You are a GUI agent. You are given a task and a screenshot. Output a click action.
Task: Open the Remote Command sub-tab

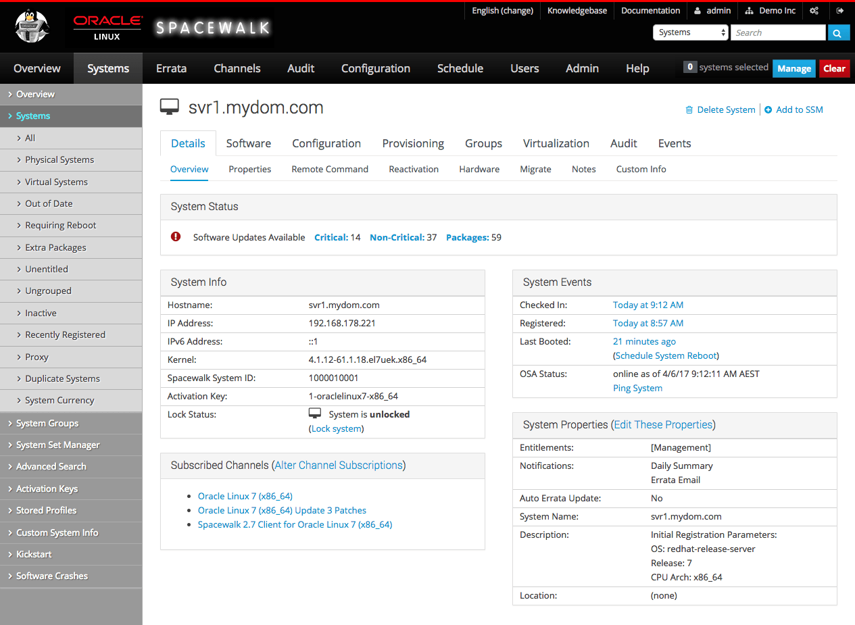[x=330, y=169]
